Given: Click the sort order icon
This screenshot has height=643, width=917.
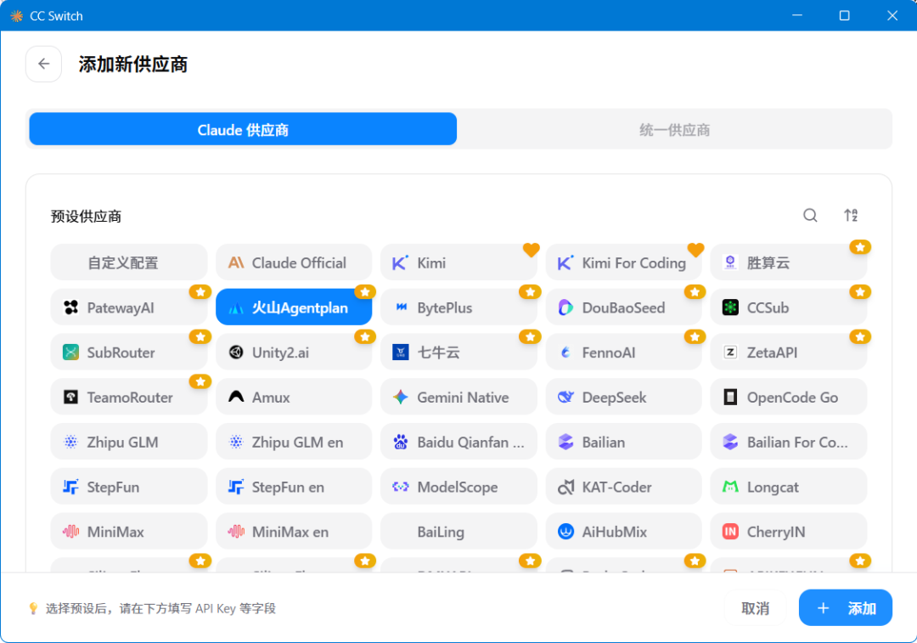Looking at the screenshot, I should 851,215.
